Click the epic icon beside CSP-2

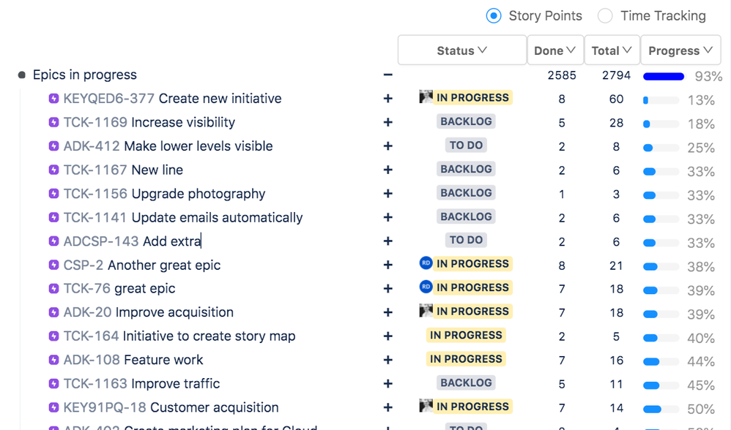coord(53,265)
